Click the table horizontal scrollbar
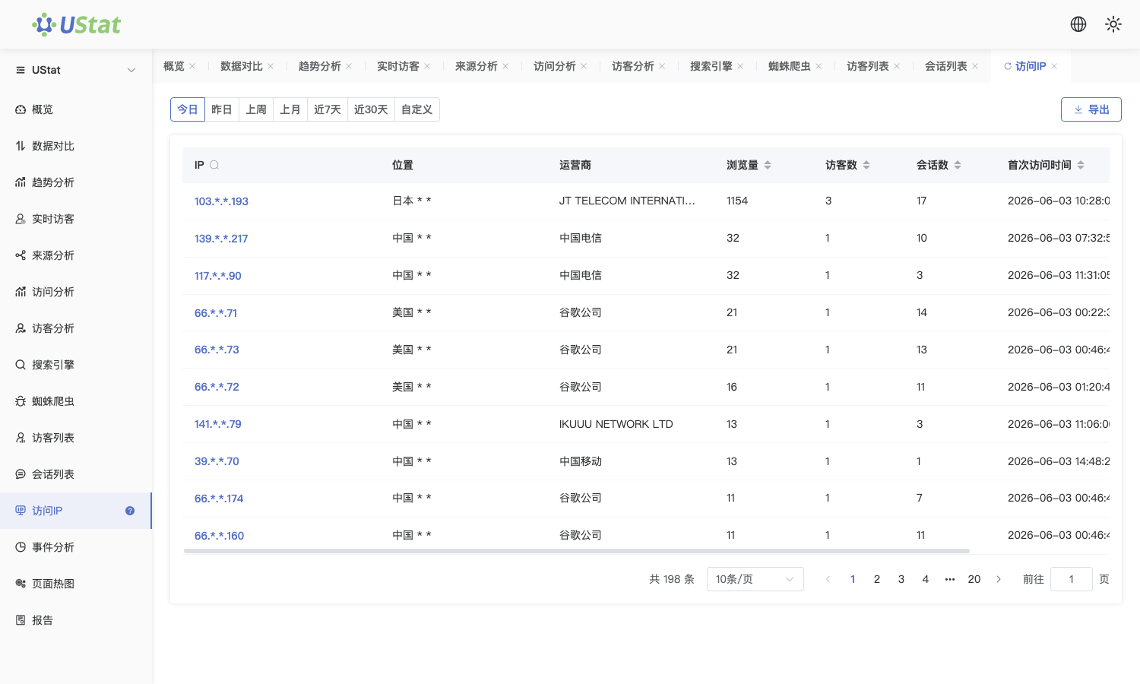 (577, 550)
